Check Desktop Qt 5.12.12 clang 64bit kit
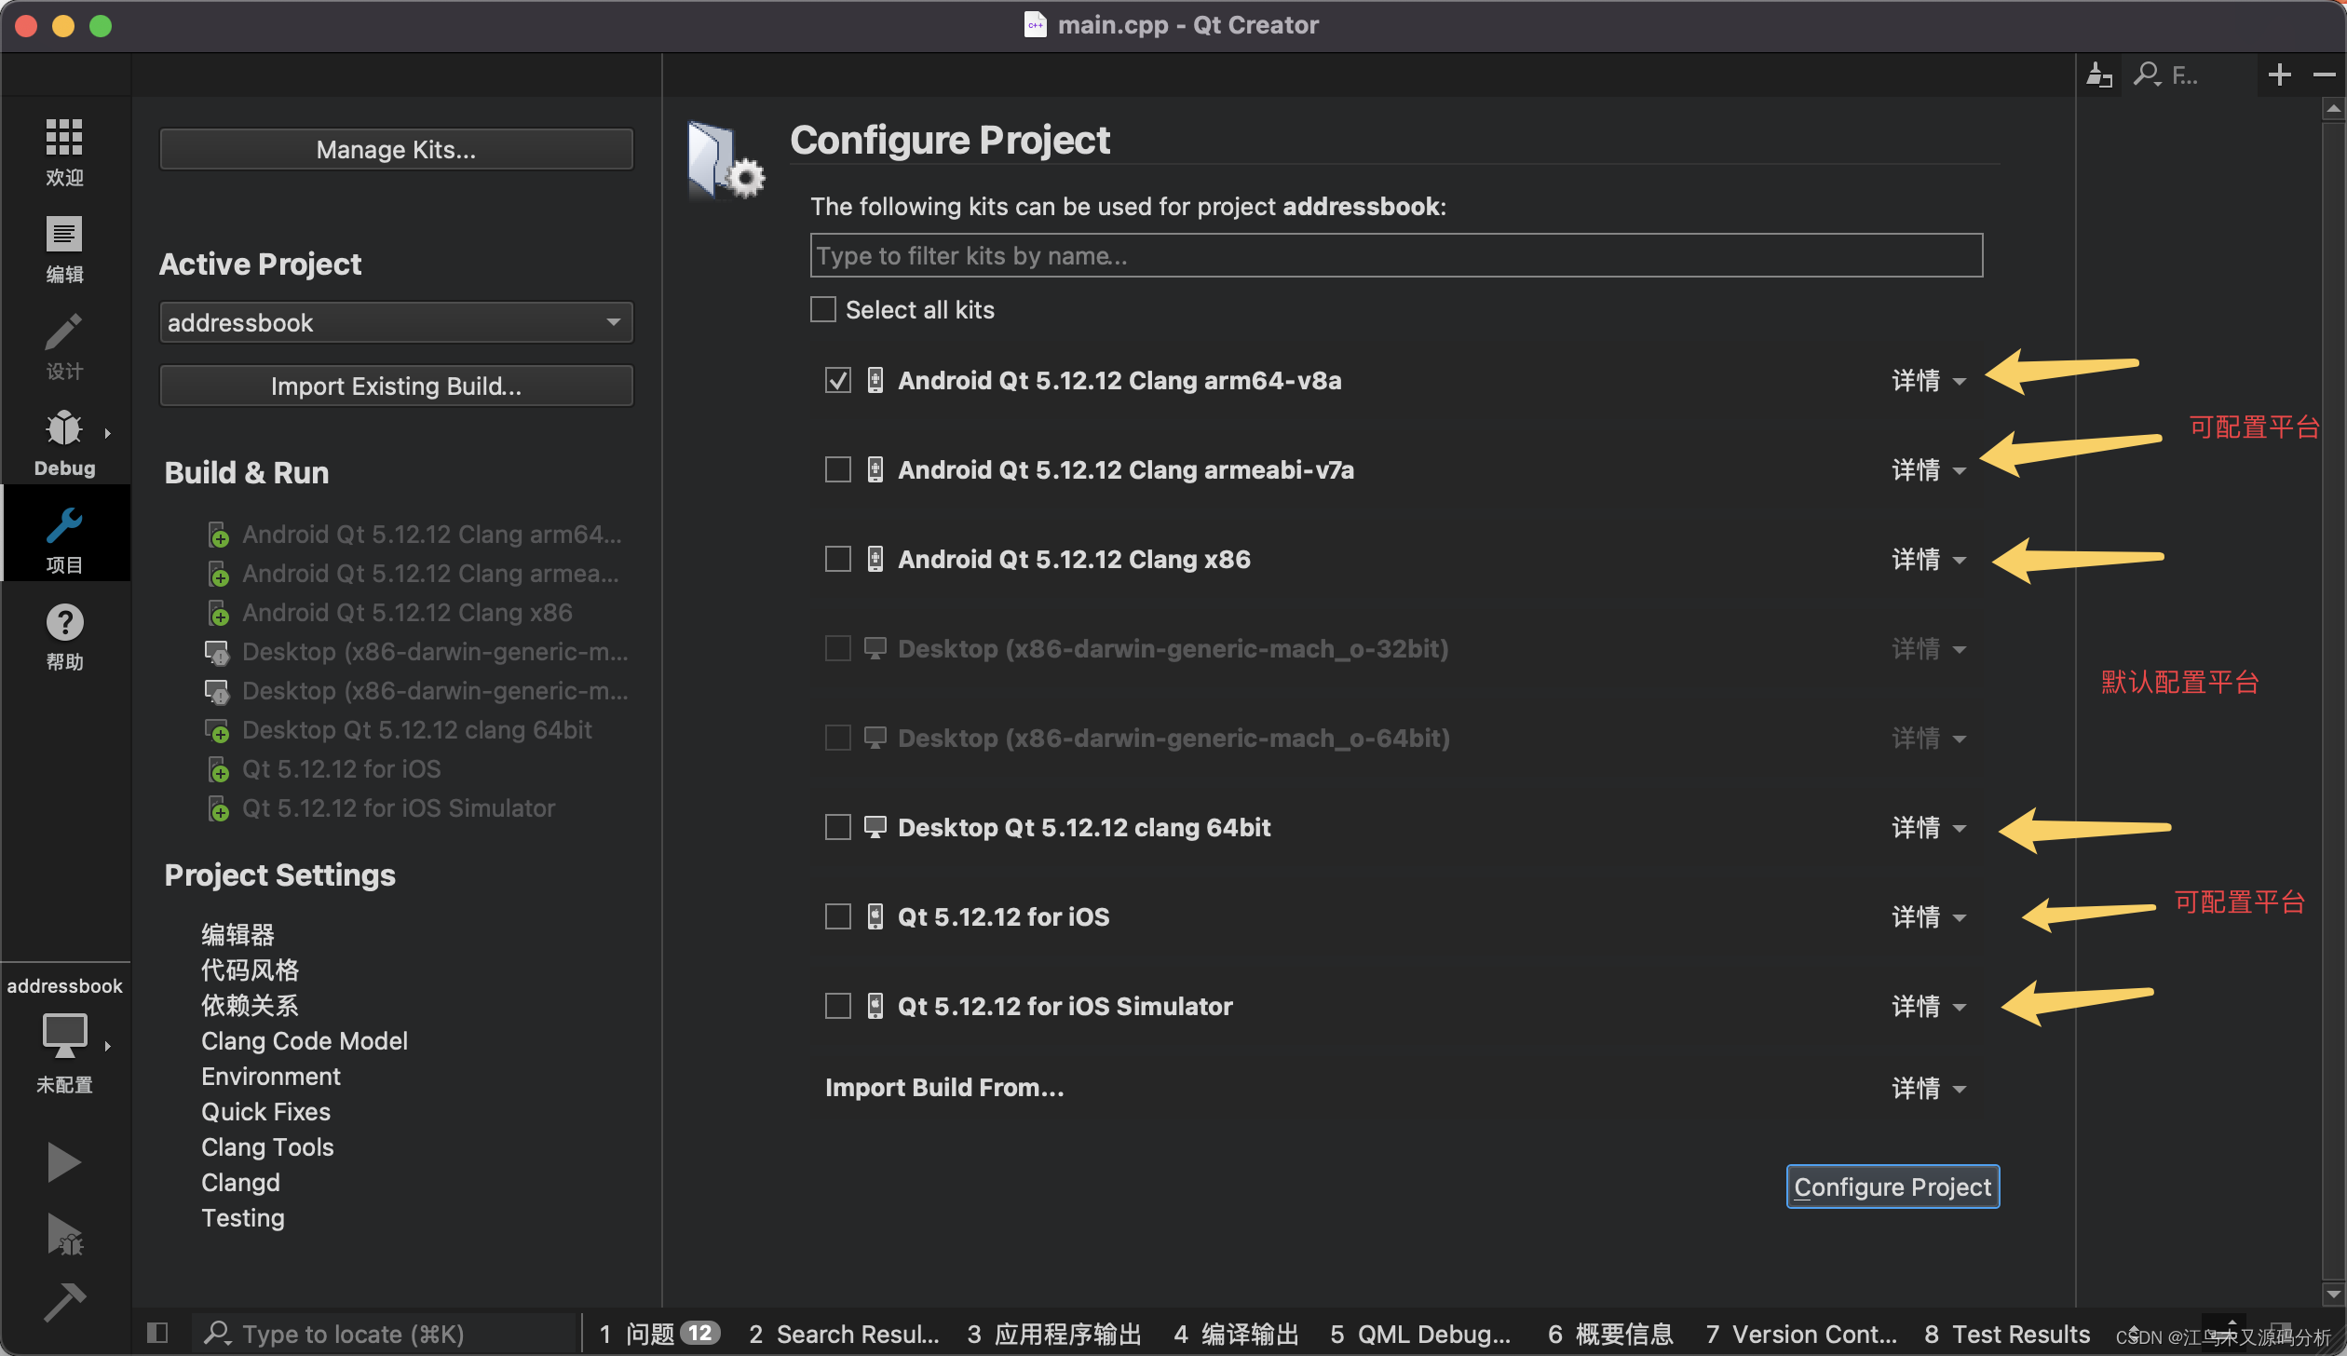The image size is (2347, 1356). click(x=837, y=827)
